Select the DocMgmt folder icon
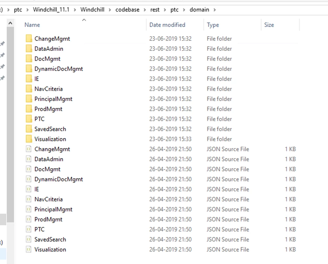This screenshot has width=328, height=264. click(29, 58)
